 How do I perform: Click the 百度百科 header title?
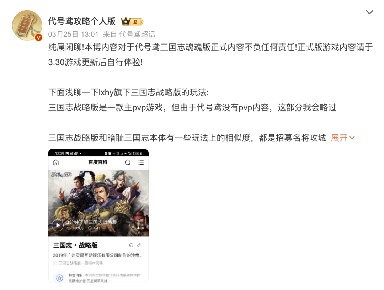click(x=98, y=162)
